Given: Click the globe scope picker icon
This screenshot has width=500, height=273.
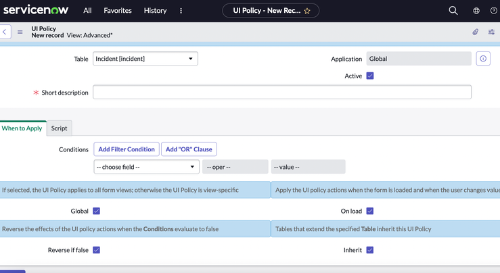Looking at the screenshot, I should click(476, 11).
